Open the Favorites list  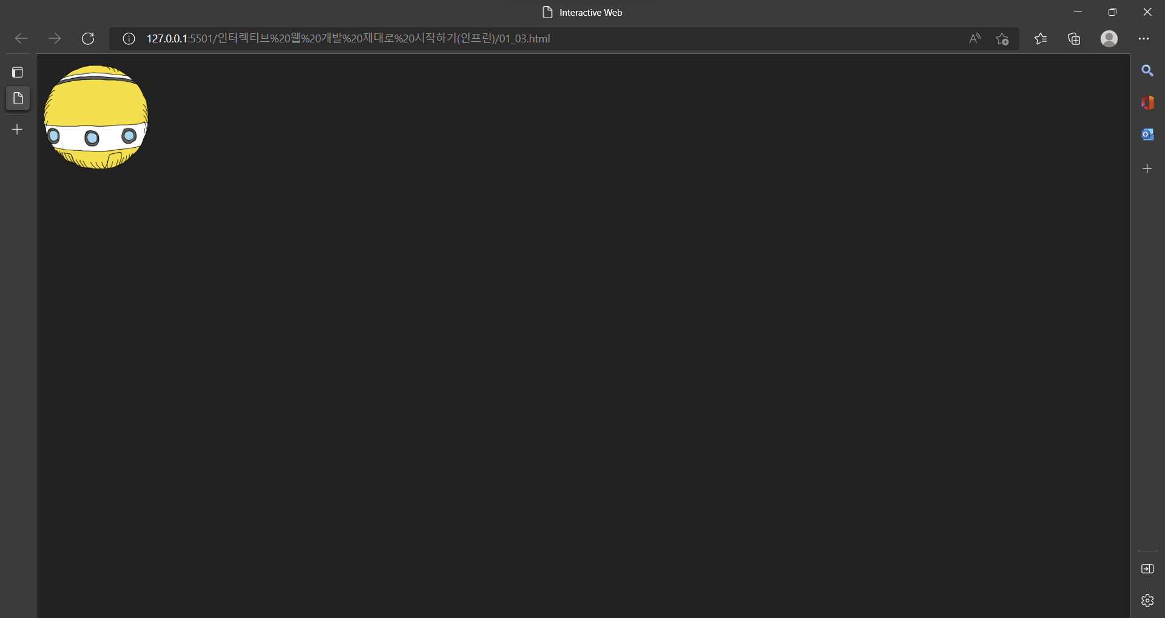(1041, 39)
